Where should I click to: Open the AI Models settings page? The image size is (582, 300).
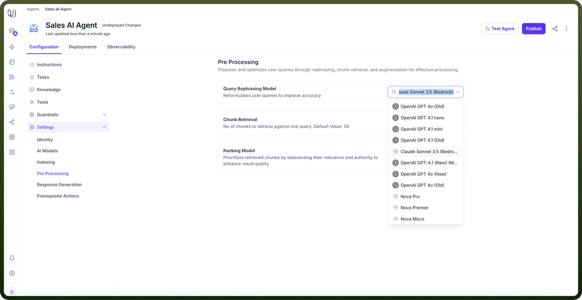coord(47,151)
